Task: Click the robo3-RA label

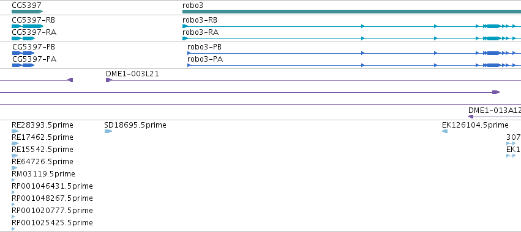Action: 200,32
